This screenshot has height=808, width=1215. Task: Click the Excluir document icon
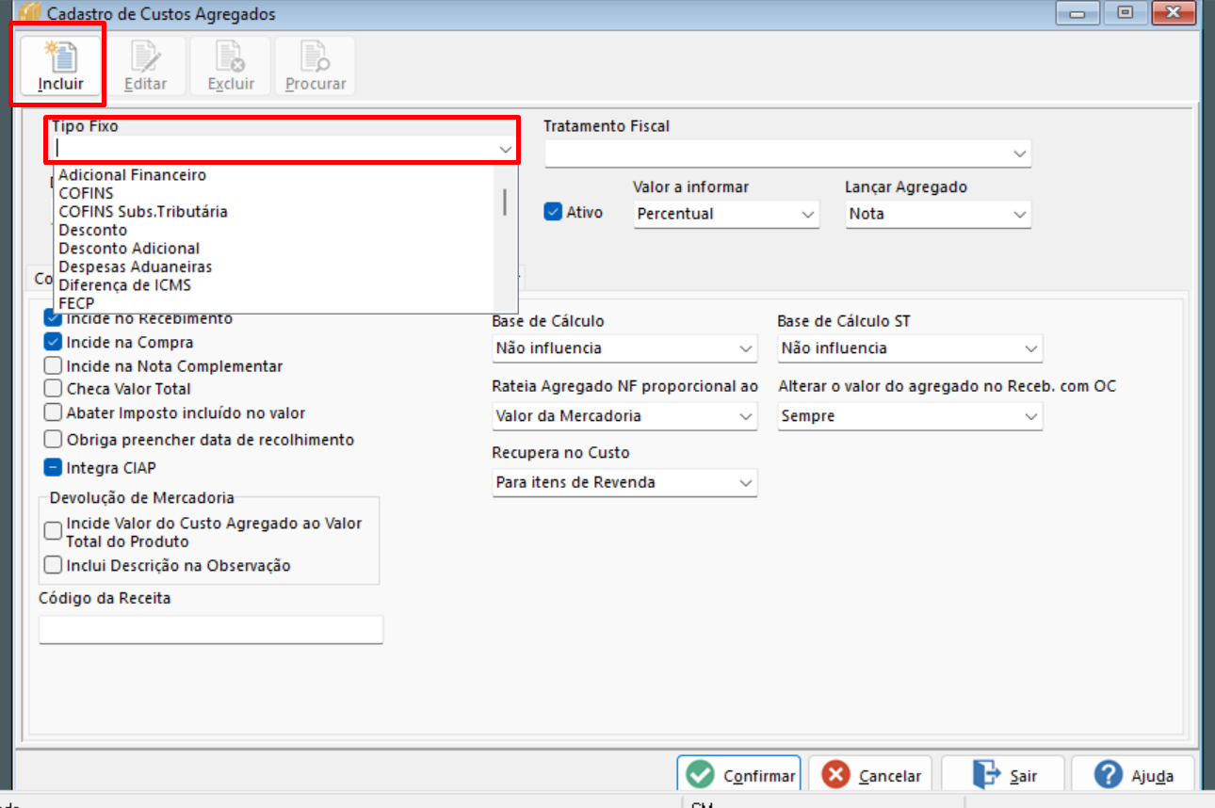[231, 57]
